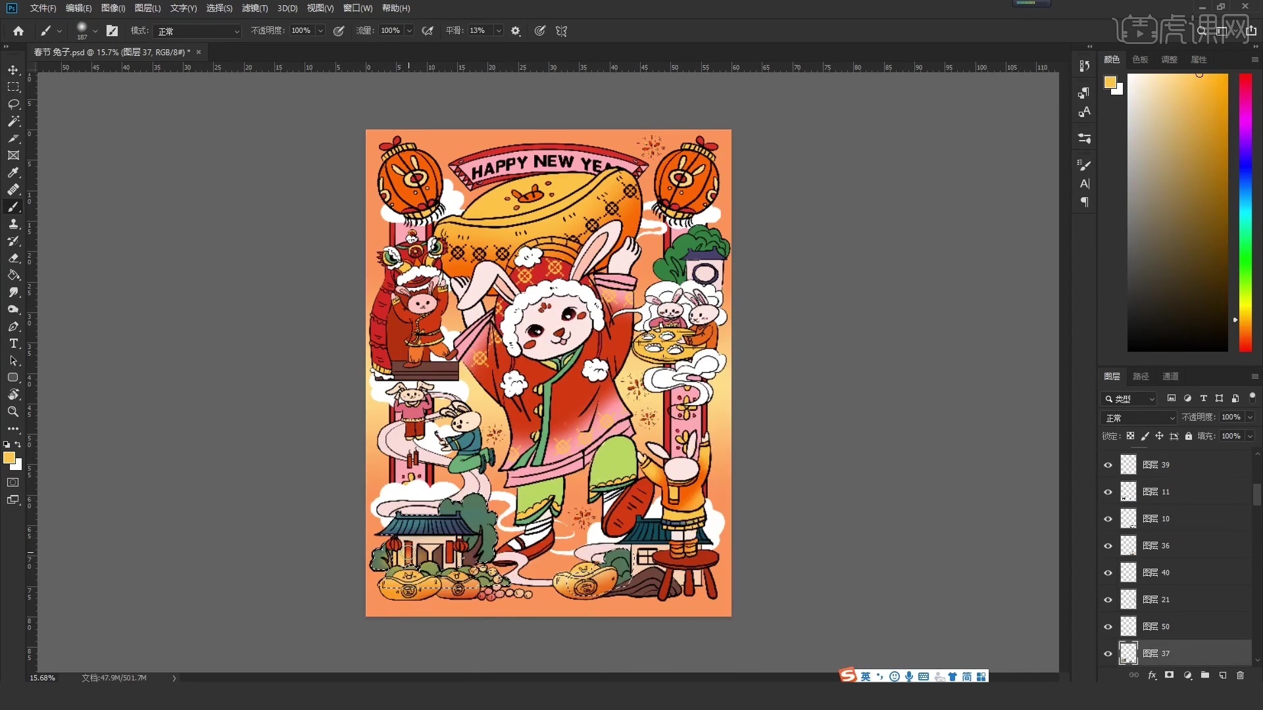Click the Home icon in options bar
The width and height of the screenshot is (1263, 710).
coord(18,31)
